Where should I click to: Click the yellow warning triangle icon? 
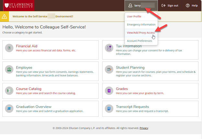[4, 16]
